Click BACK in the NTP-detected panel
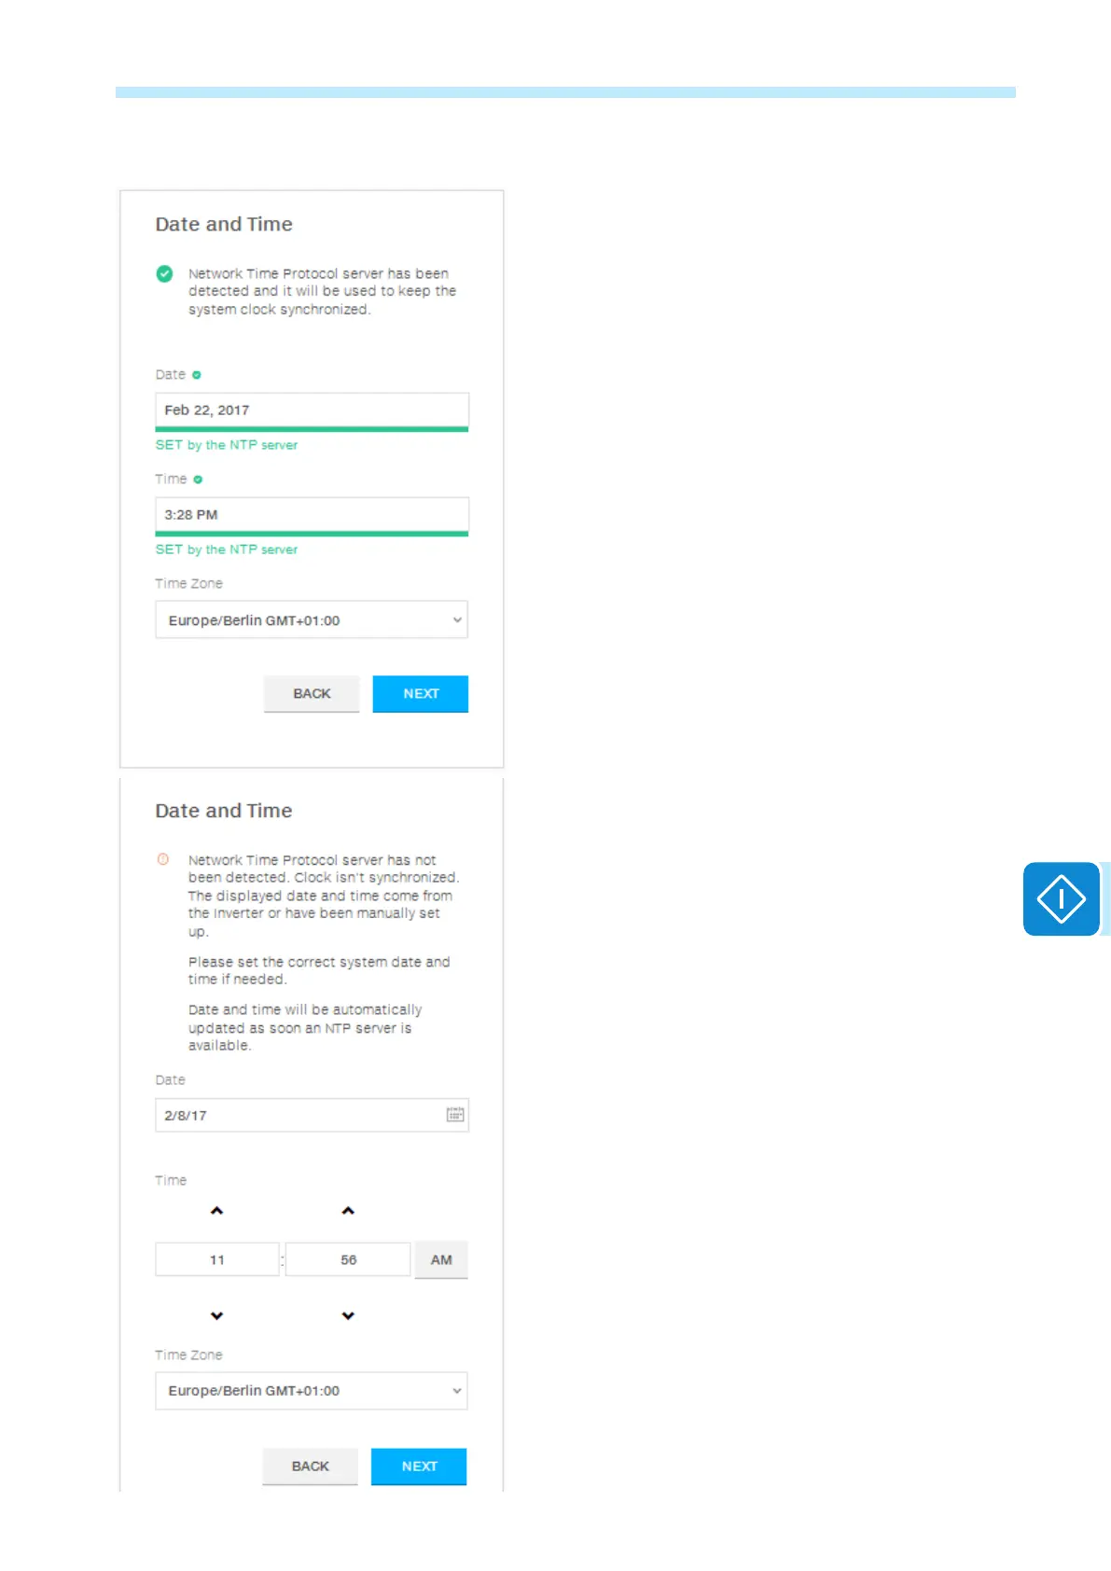This screenshot has width=1111, height=1571. click(x=312, y=694)
